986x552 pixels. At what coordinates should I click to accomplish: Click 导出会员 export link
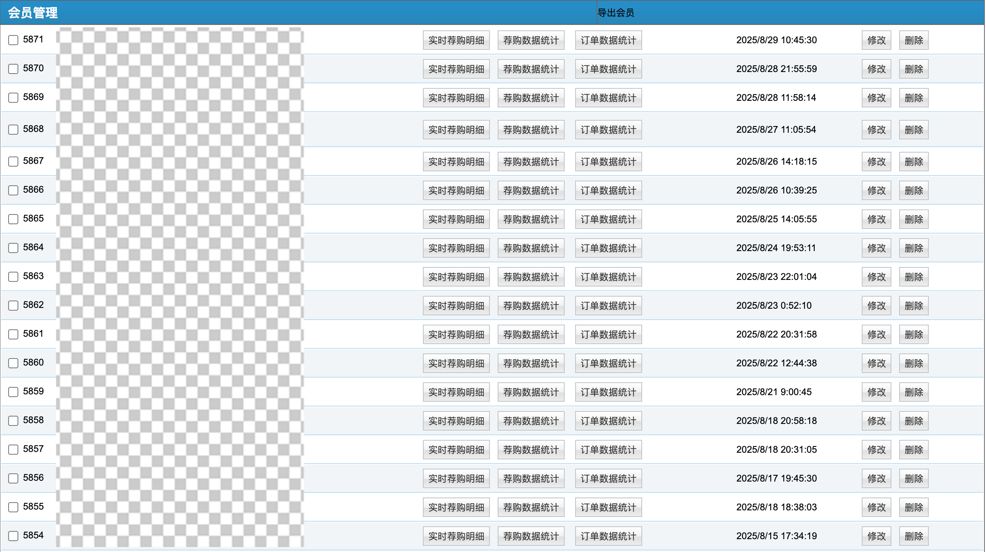pyautogui.click(x=615, y=13)
